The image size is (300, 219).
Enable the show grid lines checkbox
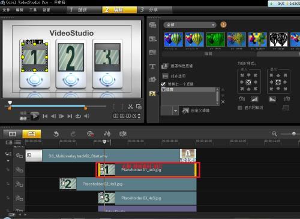click(x=240, y=108)
